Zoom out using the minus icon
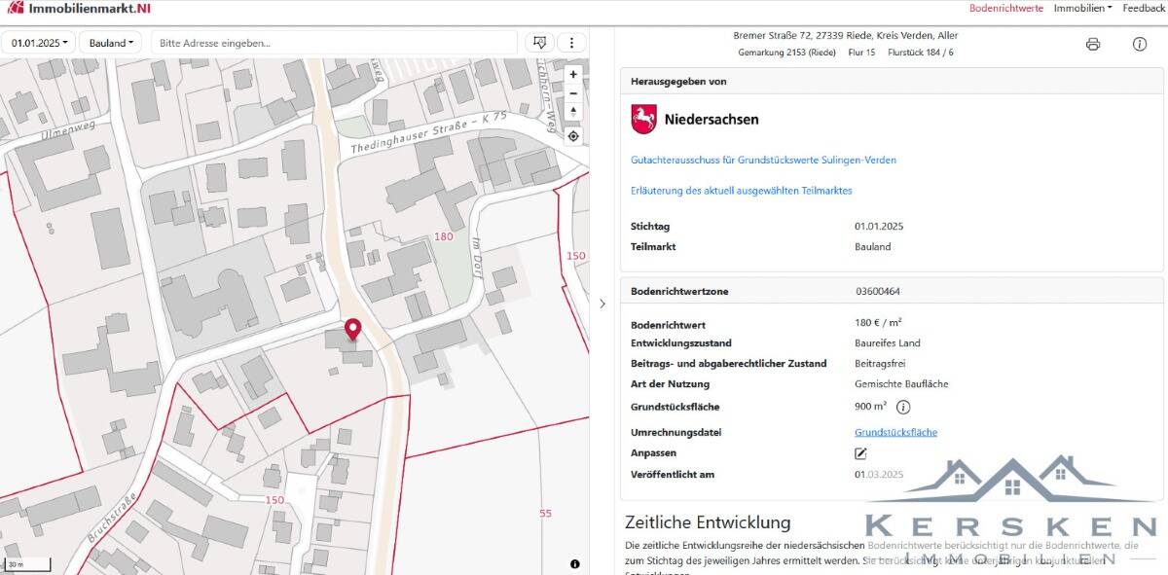Viewport: 1168px width, 575px height. coord(573,93)
